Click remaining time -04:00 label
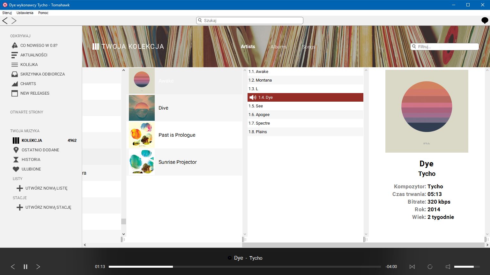This screenshot has width=490, height=275. 391,267
